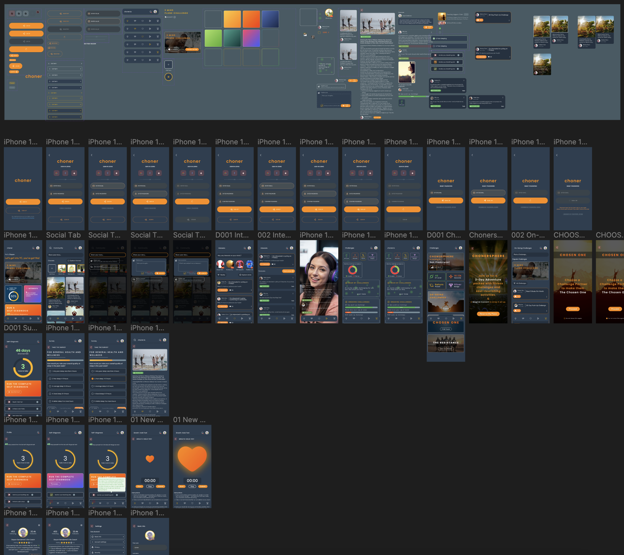Expand the Basic Info row in Settings

click(x=108, y=537)
